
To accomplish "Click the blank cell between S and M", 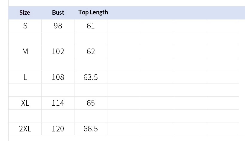I will [25, 39].
